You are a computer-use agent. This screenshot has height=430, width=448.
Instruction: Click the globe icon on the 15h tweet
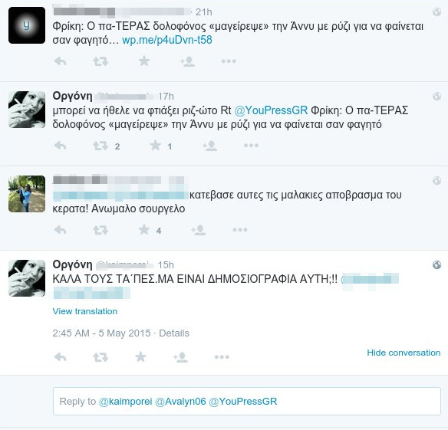tap(436, 265)
